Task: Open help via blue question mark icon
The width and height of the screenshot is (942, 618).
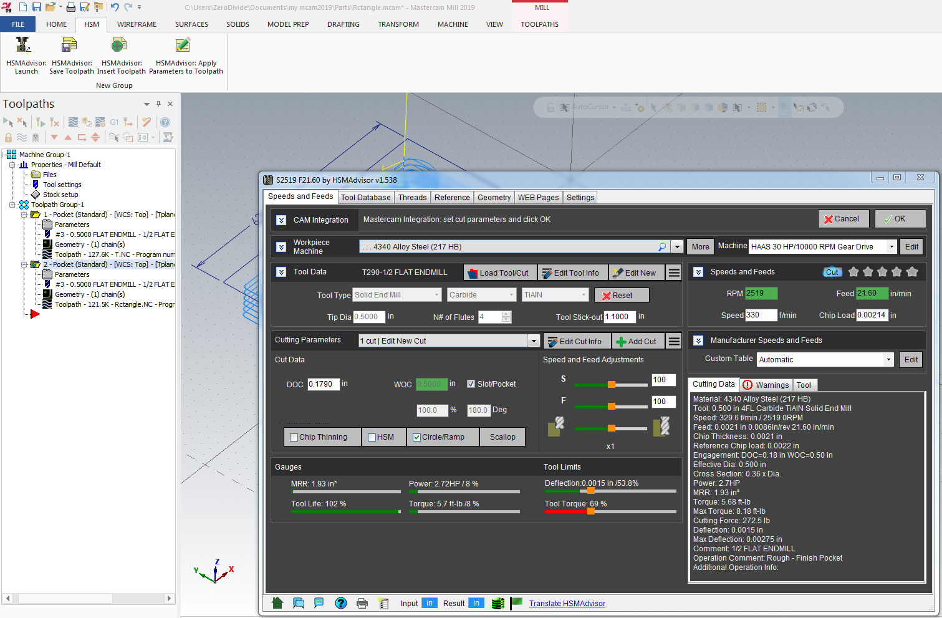Action: 340,603
